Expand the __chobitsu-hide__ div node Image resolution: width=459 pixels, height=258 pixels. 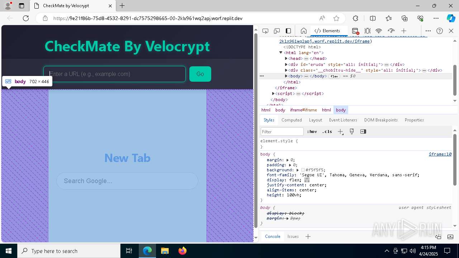(286, 70)
